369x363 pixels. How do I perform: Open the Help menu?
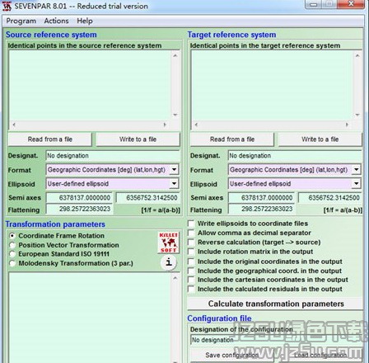click(85, 21)
